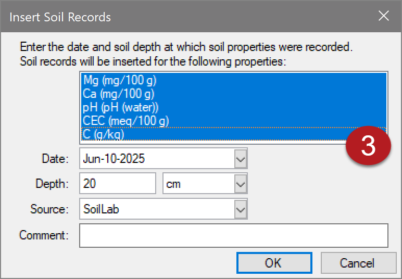
Task: Click the cm unit text box
Action: (199, 184)
